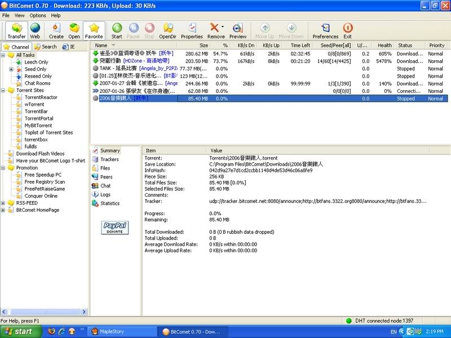The width and height of the screenshot is (451, 338).
Task: Expand the BitComet HomePage node
Action: point(3,210)
